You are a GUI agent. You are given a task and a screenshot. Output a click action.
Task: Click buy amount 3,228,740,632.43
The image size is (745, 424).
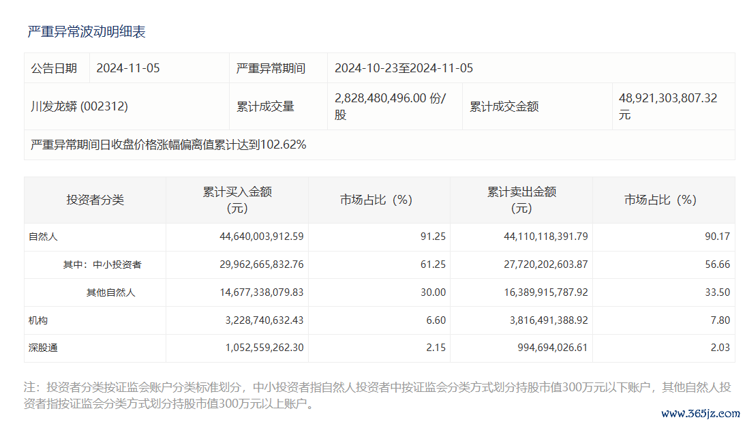pos(264,321)
